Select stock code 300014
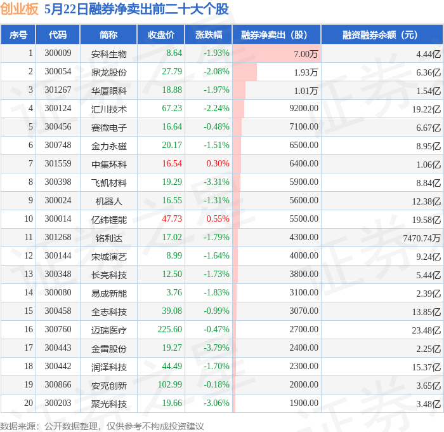This screenshot has height=432, width=444. point(58,219)
